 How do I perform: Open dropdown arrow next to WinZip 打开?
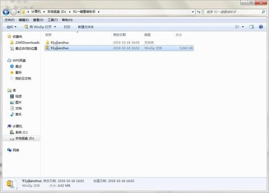tap(55, 27)
